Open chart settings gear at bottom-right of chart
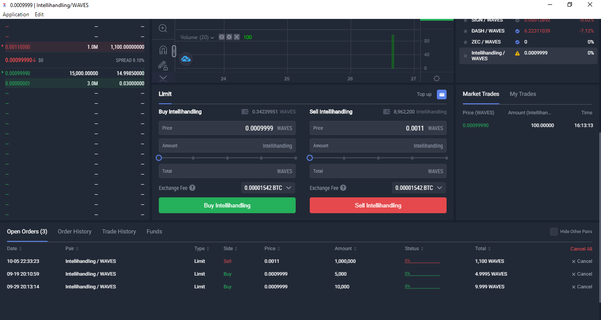This screenshot has width=601, height=320. point(436,79)
